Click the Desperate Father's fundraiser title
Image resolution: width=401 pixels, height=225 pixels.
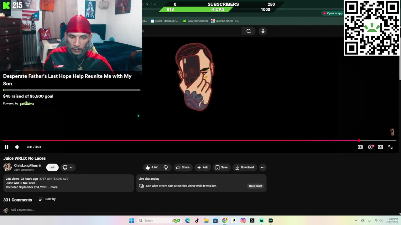coord(67,80)
